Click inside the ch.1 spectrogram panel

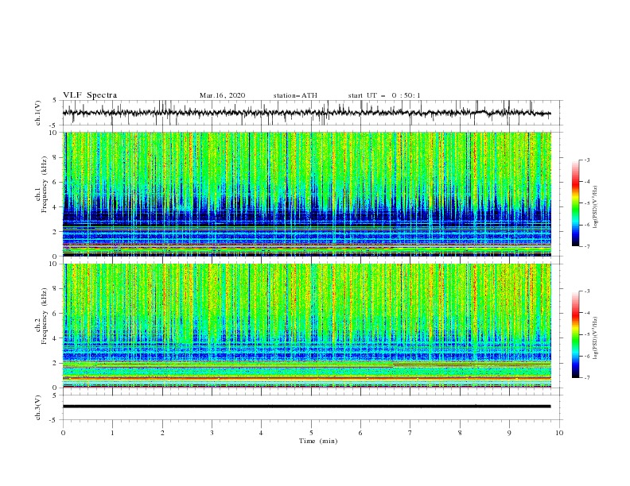point(306,194)
